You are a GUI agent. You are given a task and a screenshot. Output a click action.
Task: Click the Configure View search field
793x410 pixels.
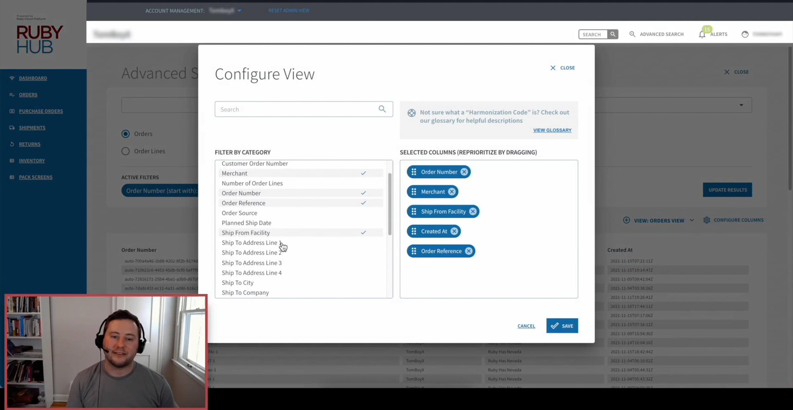[304, 109]
